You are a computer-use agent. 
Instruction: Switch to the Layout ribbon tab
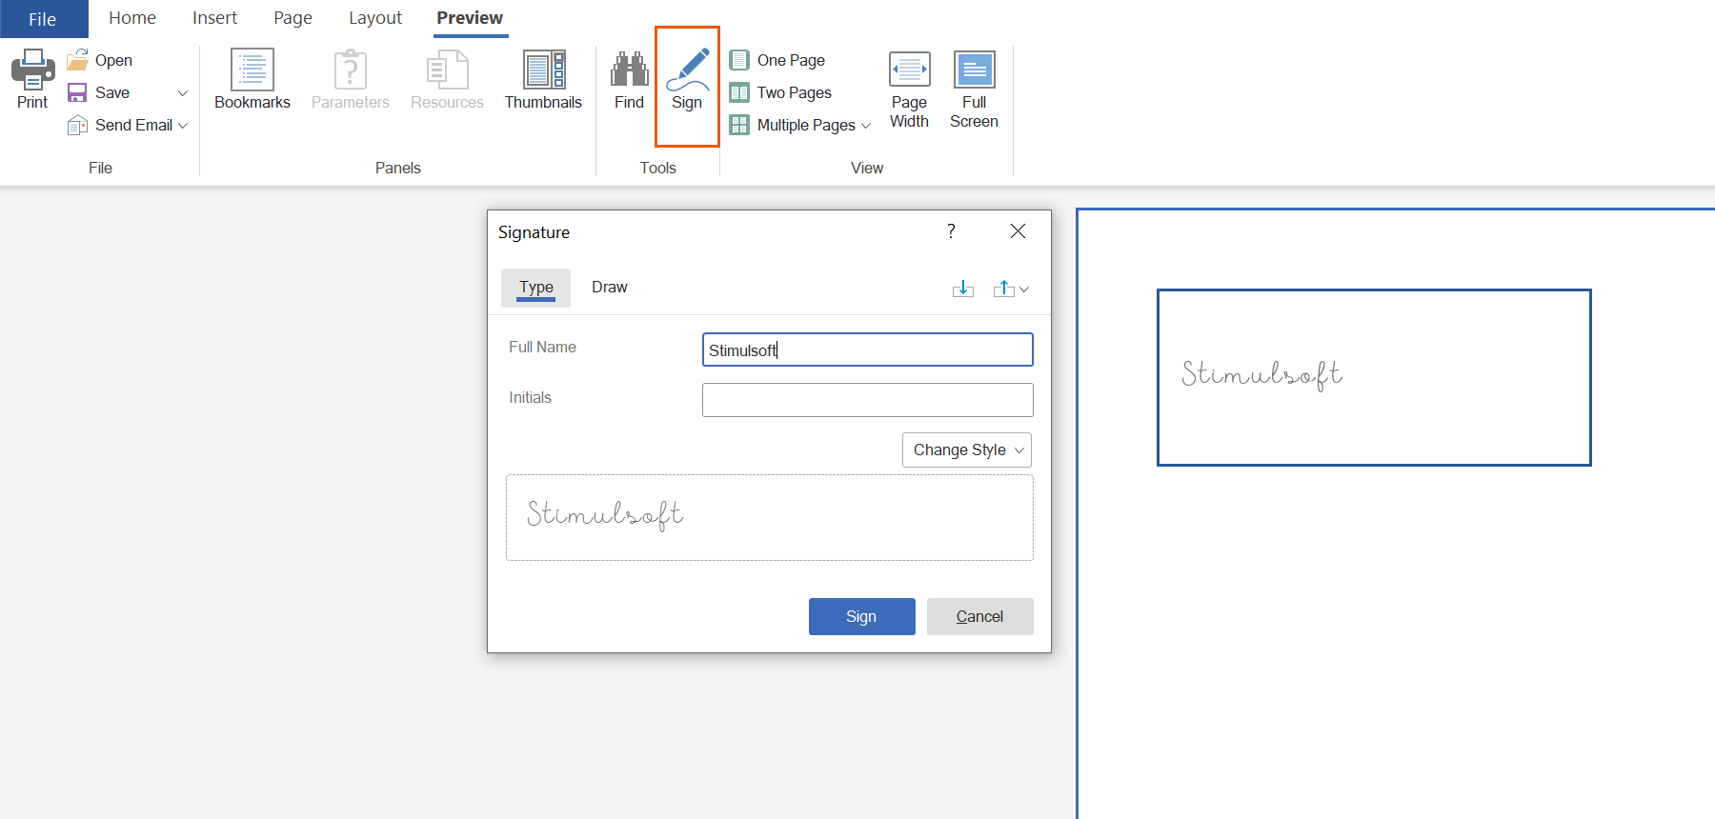[375, 18]
